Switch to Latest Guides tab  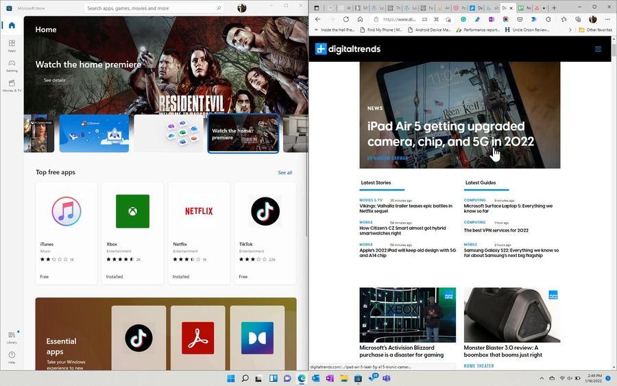pos(481,182)
